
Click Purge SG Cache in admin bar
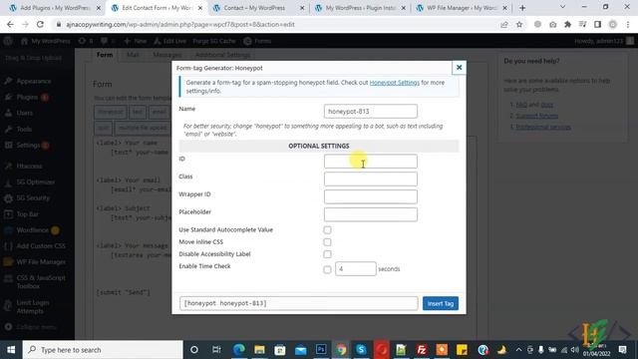click(x=214, y=41)
